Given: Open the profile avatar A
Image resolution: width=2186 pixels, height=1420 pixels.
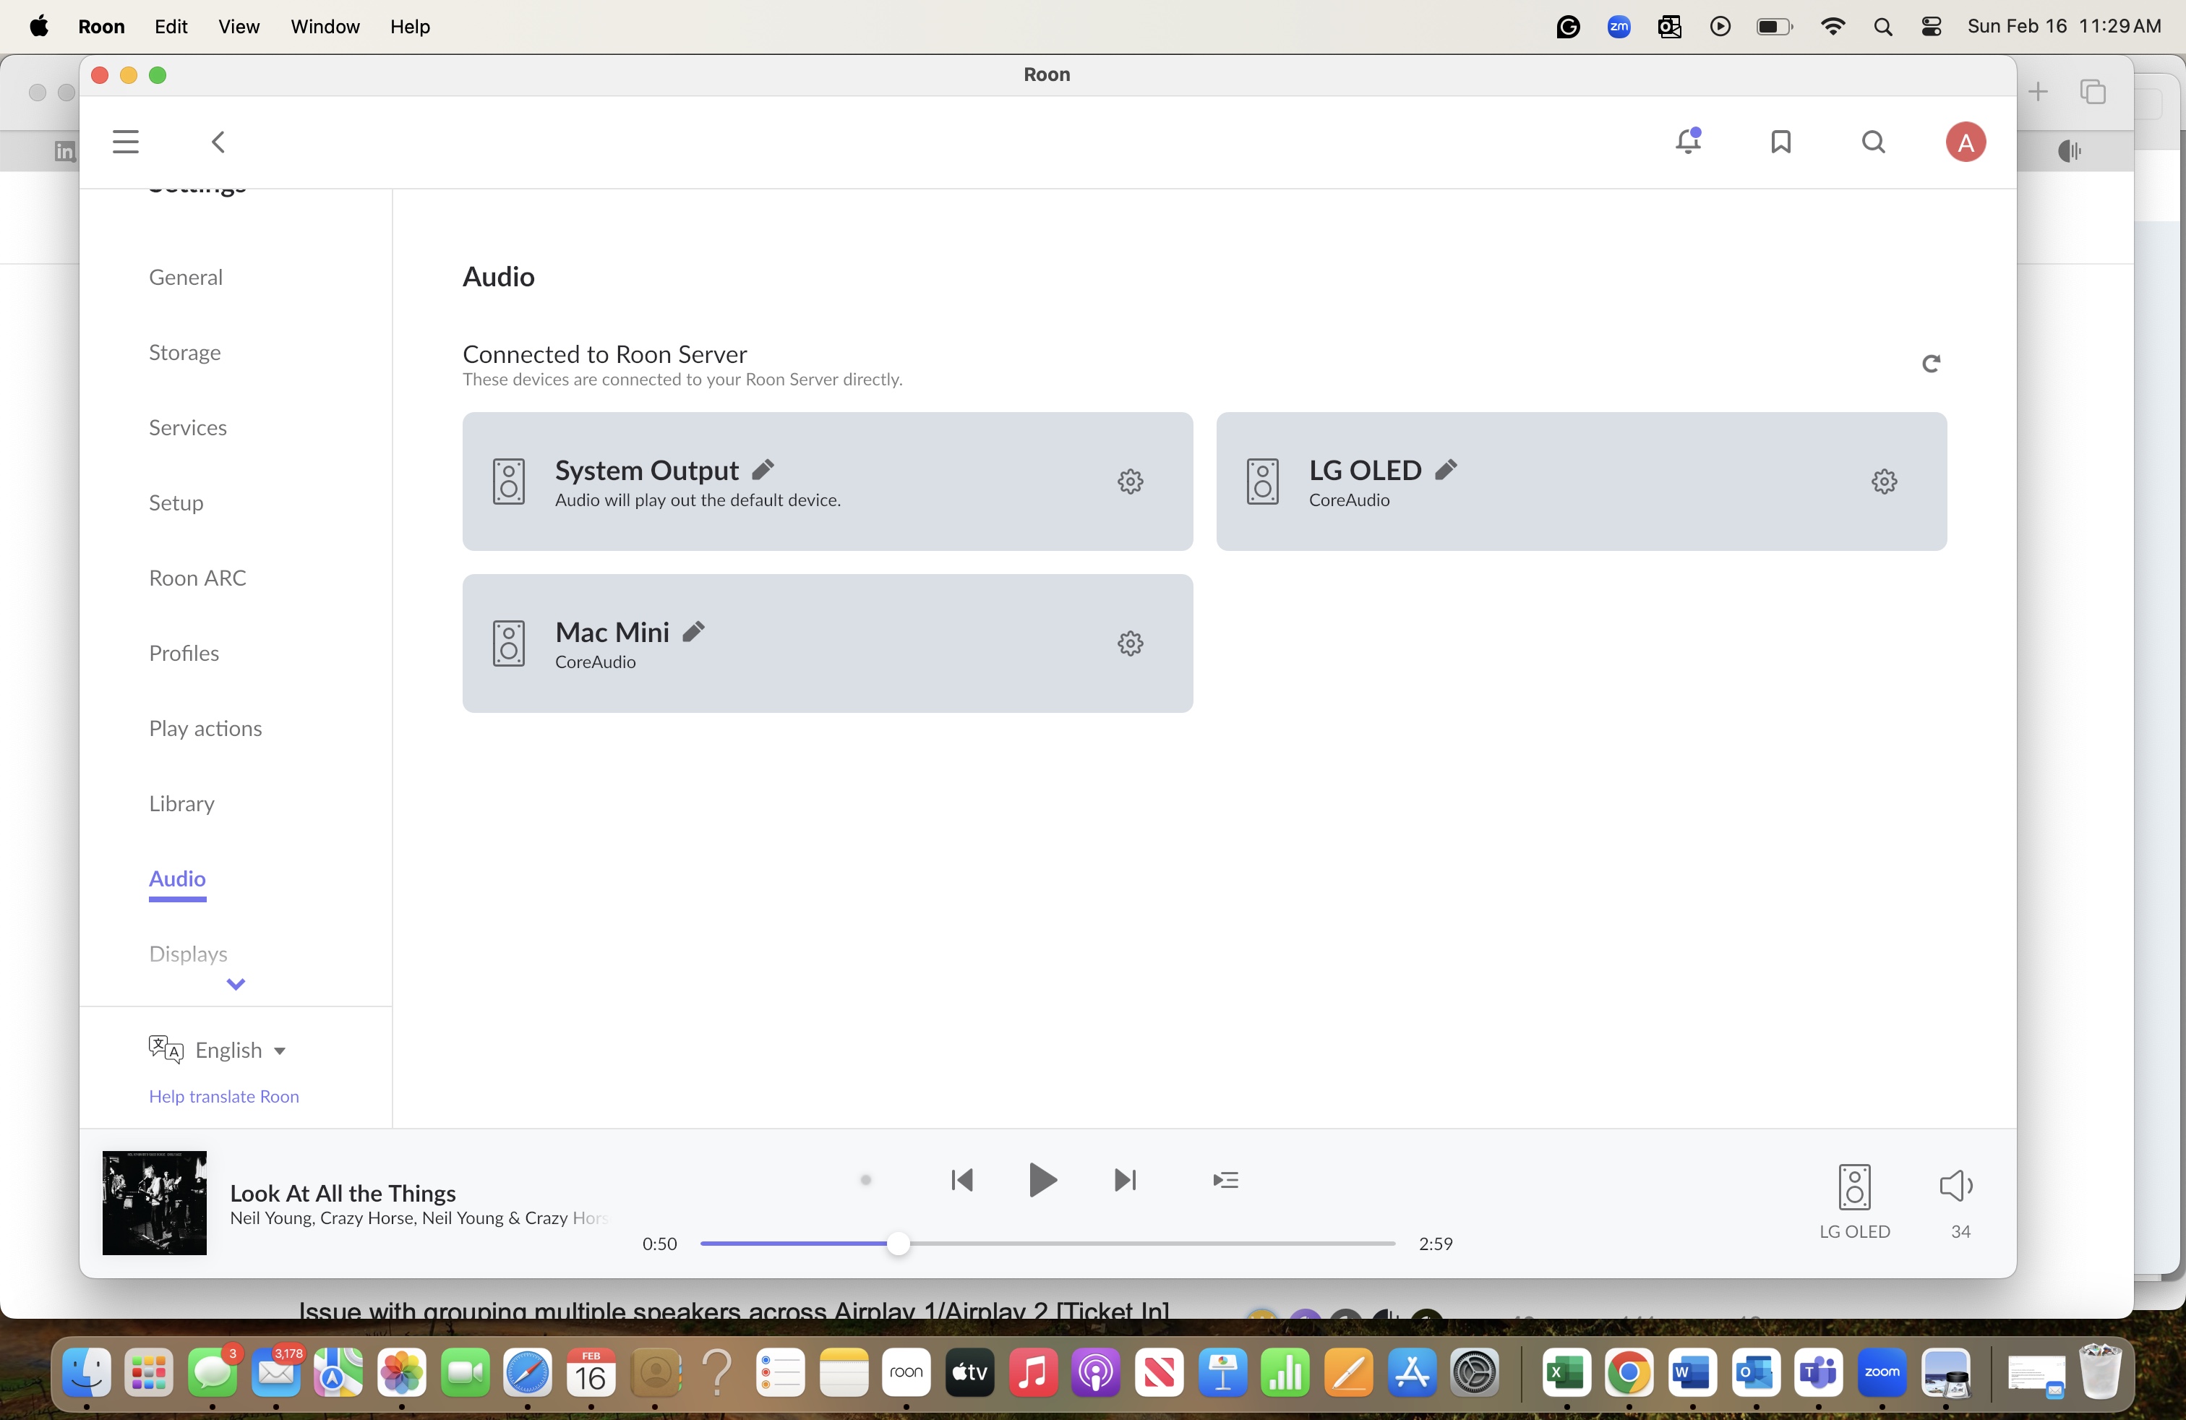Looking at the screenshot, I should tap(1966, 142).
